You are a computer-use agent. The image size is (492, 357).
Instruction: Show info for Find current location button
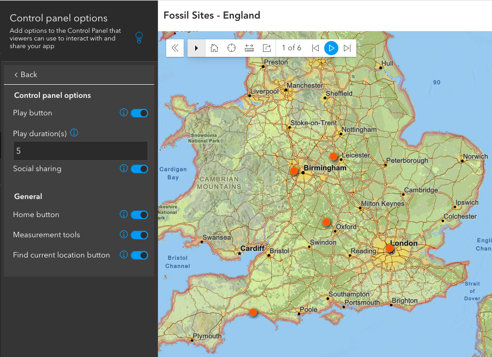click(124, 254)
